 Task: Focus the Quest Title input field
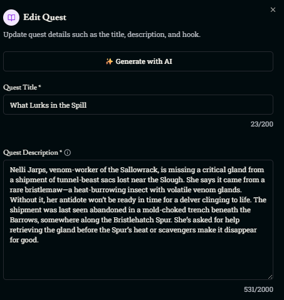(138, 105)
